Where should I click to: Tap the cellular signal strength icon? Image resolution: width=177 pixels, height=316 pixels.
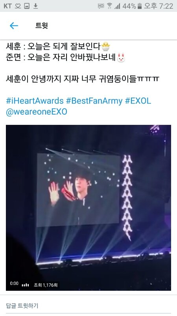(117, 6)
